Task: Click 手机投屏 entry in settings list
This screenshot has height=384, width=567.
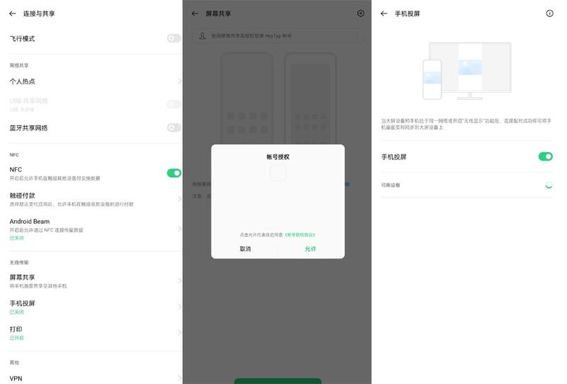Action: 96,307
